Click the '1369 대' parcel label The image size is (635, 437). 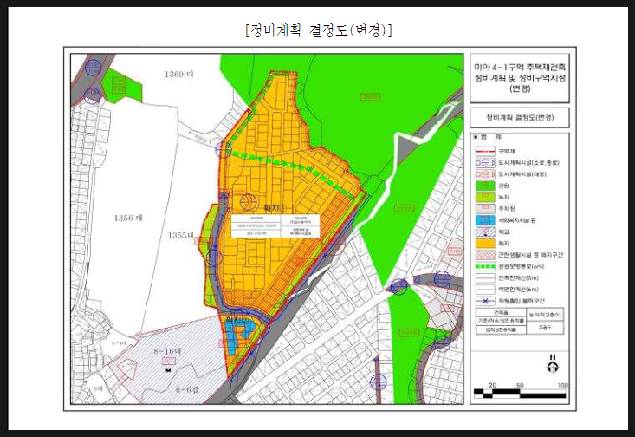[179, 74]
